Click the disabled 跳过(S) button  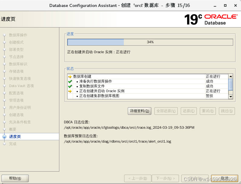[227, 111]
